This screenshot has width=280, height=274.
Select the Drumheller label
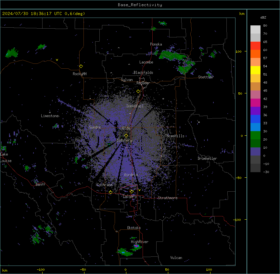pyautogui.click(x=207, y=158)
